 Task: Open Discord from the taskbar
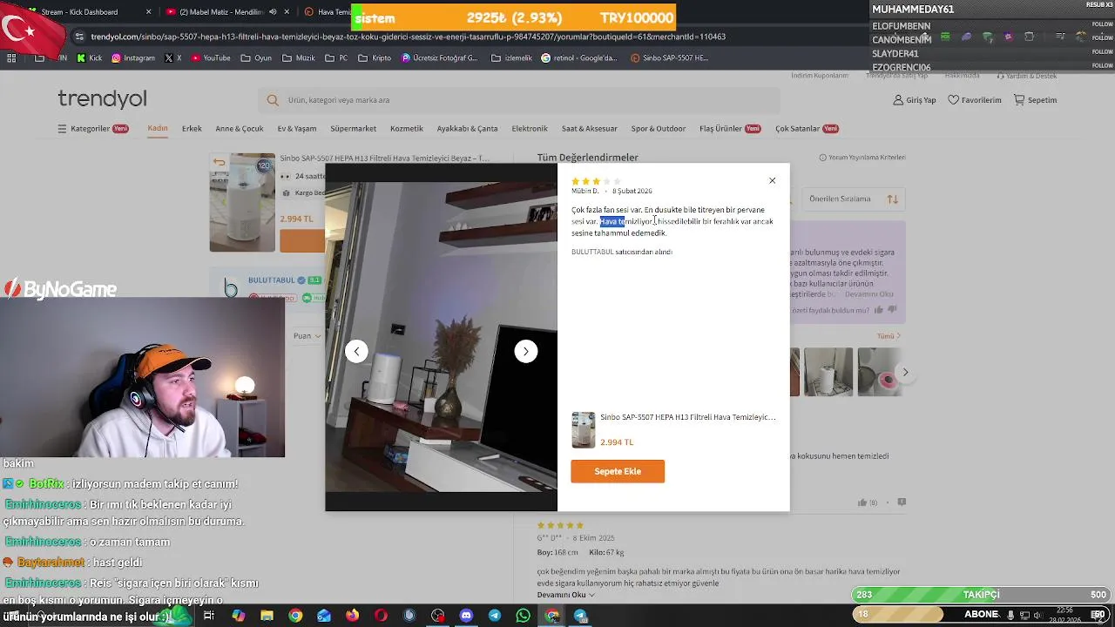(466, 616)
